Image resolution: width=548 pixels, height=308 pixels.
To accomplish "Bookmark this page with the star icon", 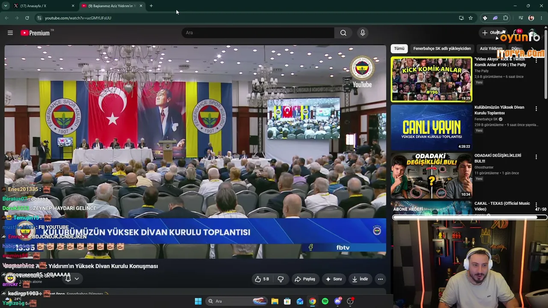I will pyautogui.click(x=471, y=18).
